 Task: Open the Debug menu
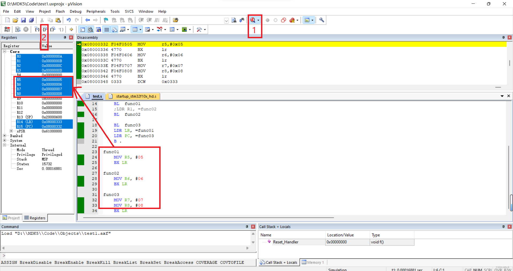tap(76, 11)
